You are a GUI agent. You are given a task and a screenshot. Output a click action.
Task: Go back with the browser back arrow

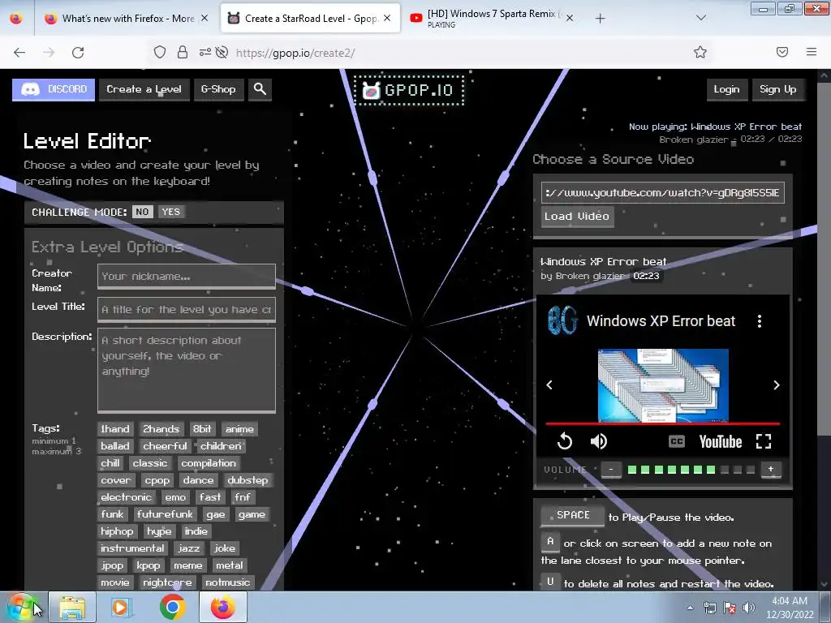coord(19,52)
